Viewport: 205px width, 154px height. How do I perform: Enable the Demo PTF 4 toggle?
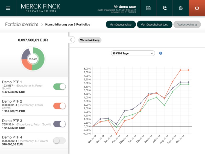click(x=59, y=141)
